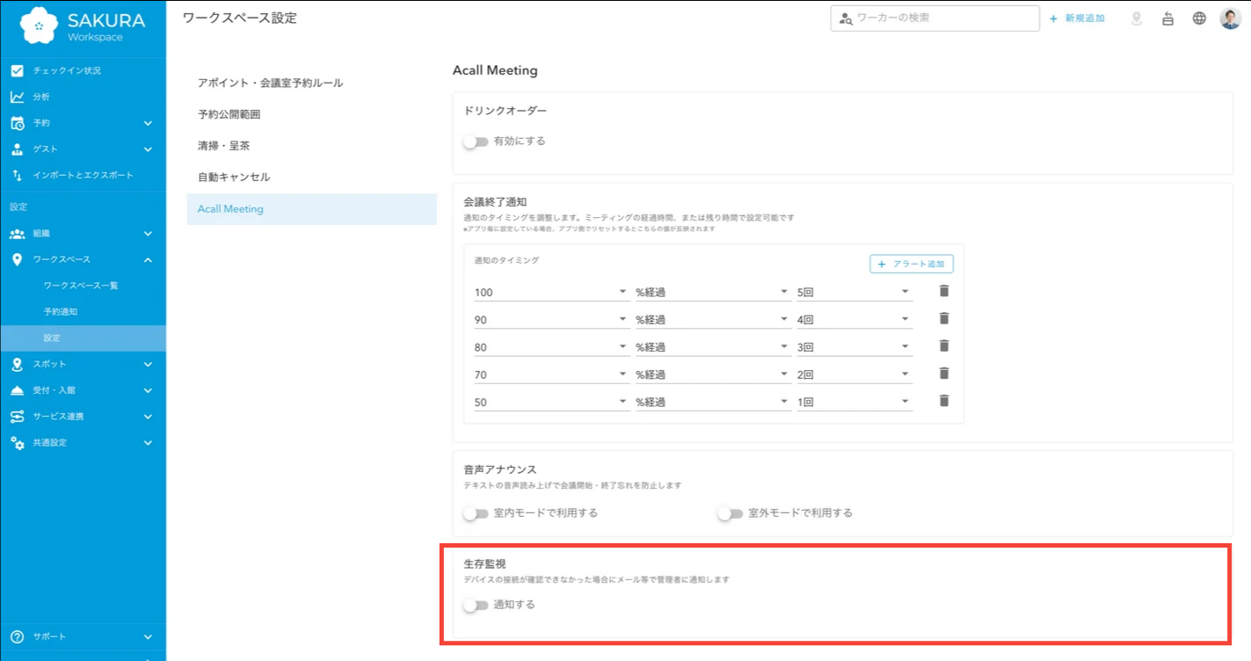
Task: Click the 新規追加 button
Action: tap(1077, 18)
